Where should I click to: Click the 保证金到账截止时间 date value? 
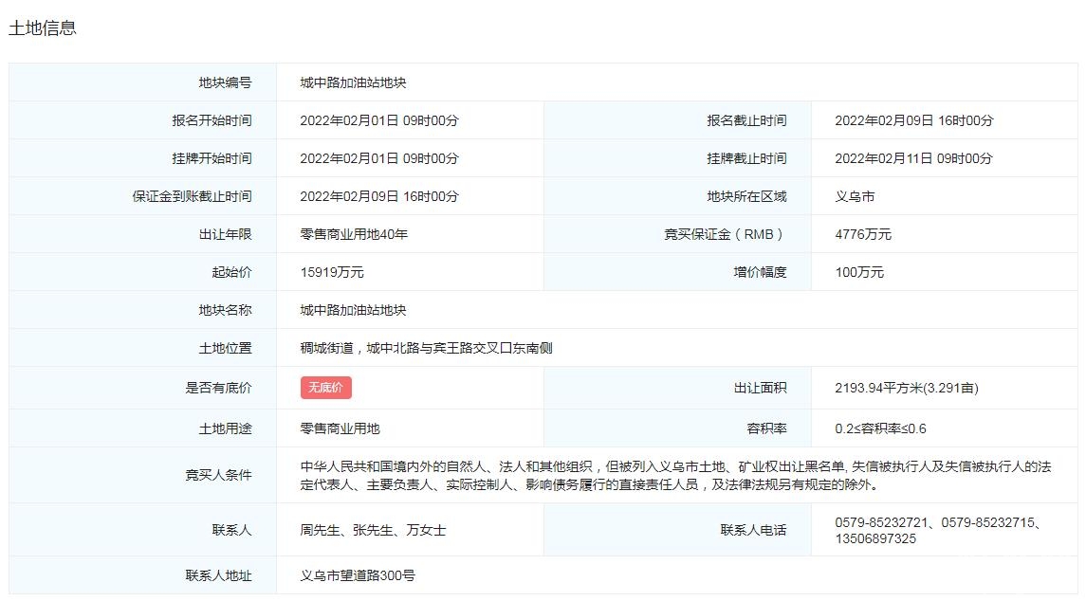click(x=378, y=196)
